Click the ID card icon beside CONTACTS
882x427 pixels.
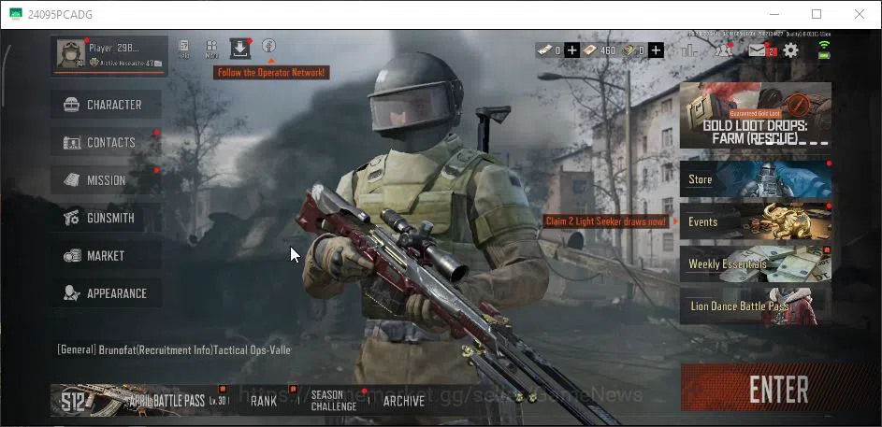(71, 143)
